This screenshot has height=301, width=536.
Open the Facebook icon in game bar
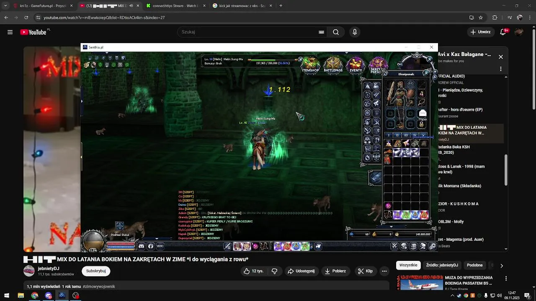pyautogui.click(x=151, y=246)
